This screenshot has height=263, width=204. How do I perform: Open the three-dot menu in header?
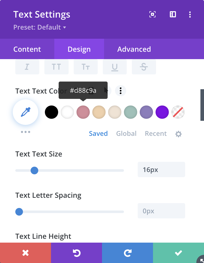(190, 15)
